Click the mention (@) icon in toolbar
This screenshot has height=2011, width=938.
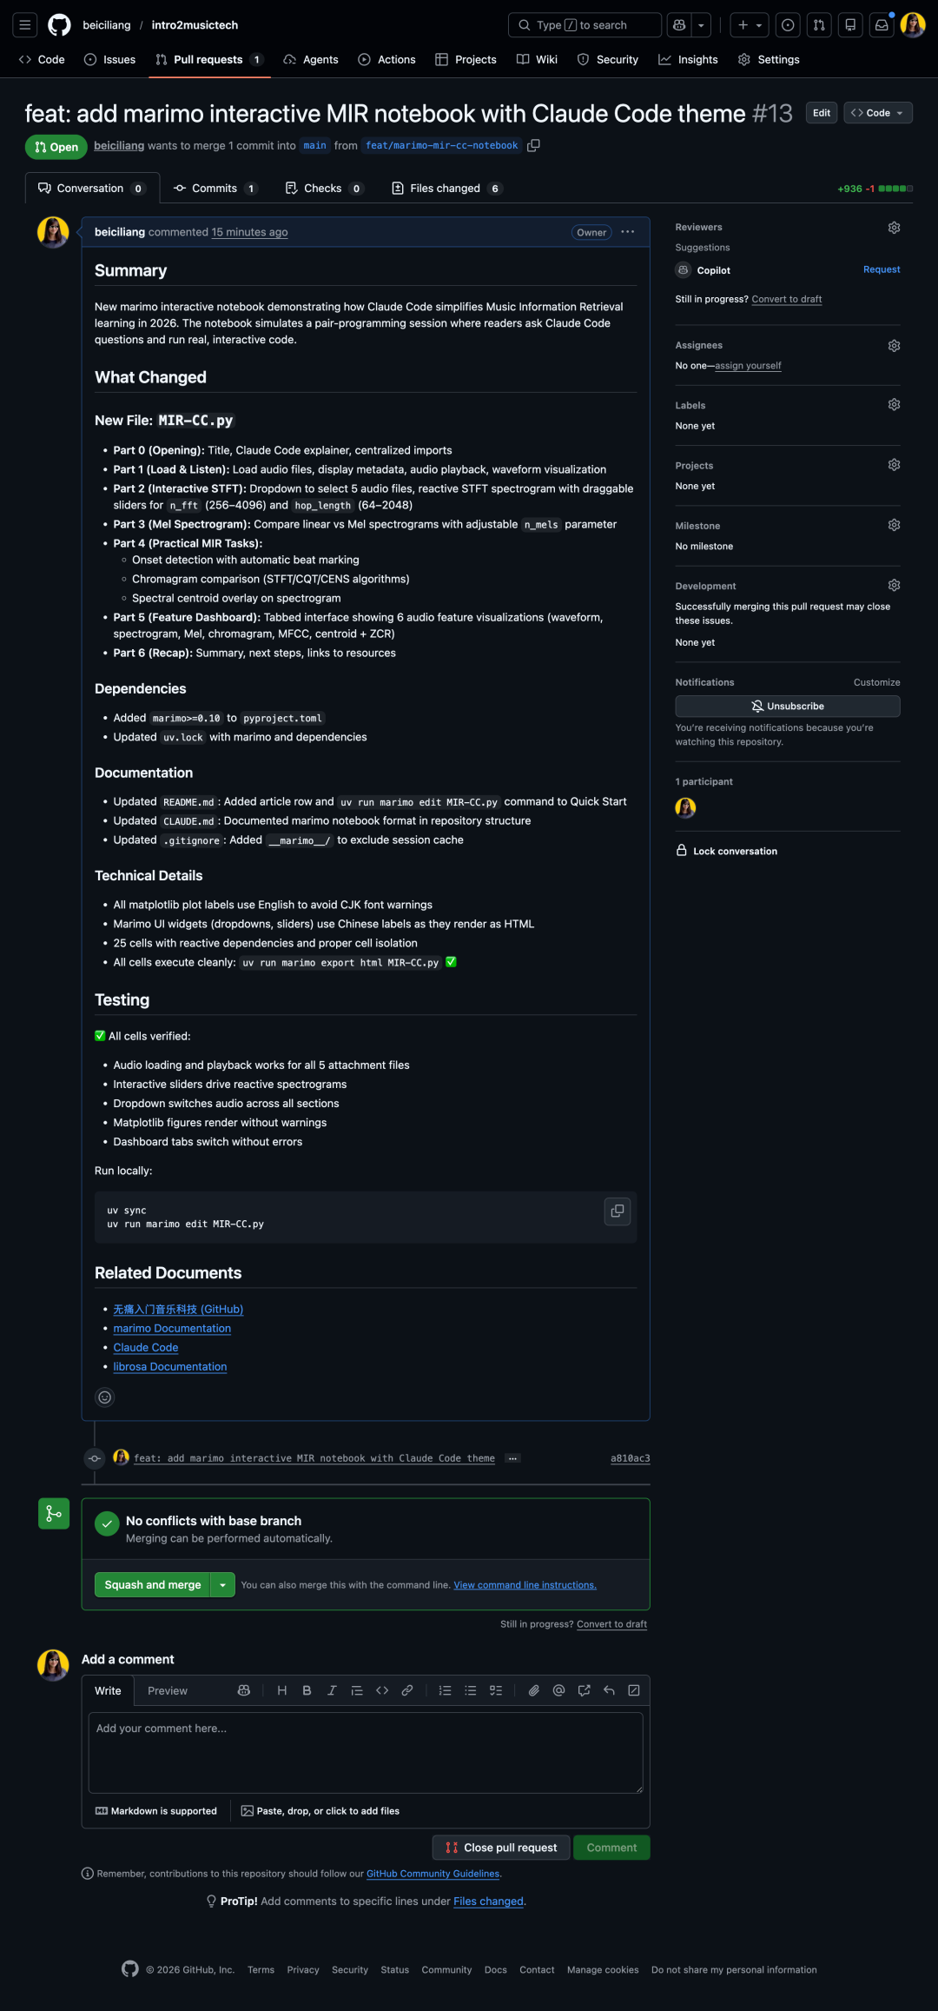click(559, 1690)
